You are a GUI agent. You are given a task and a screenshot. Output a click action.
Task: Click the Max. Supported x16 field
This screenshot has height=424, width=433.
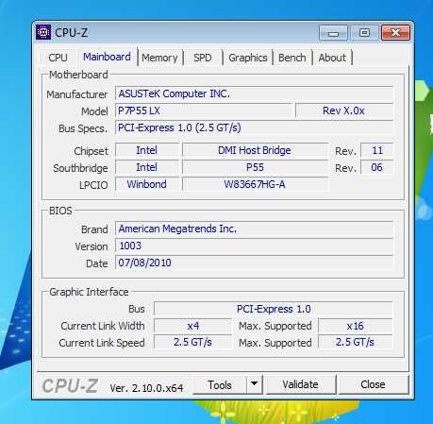(x=356, y=326)
